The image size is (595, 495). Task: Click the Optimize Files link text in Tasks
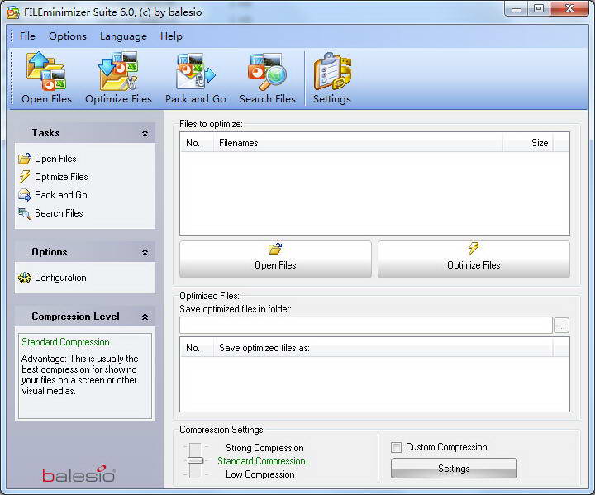click(61, 177)
